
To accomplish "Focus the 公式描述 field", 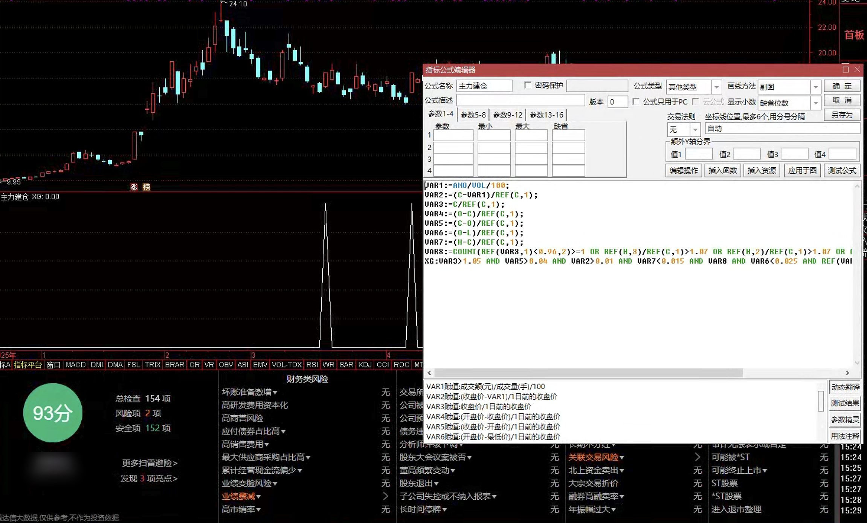I will (x=521, y=100).
